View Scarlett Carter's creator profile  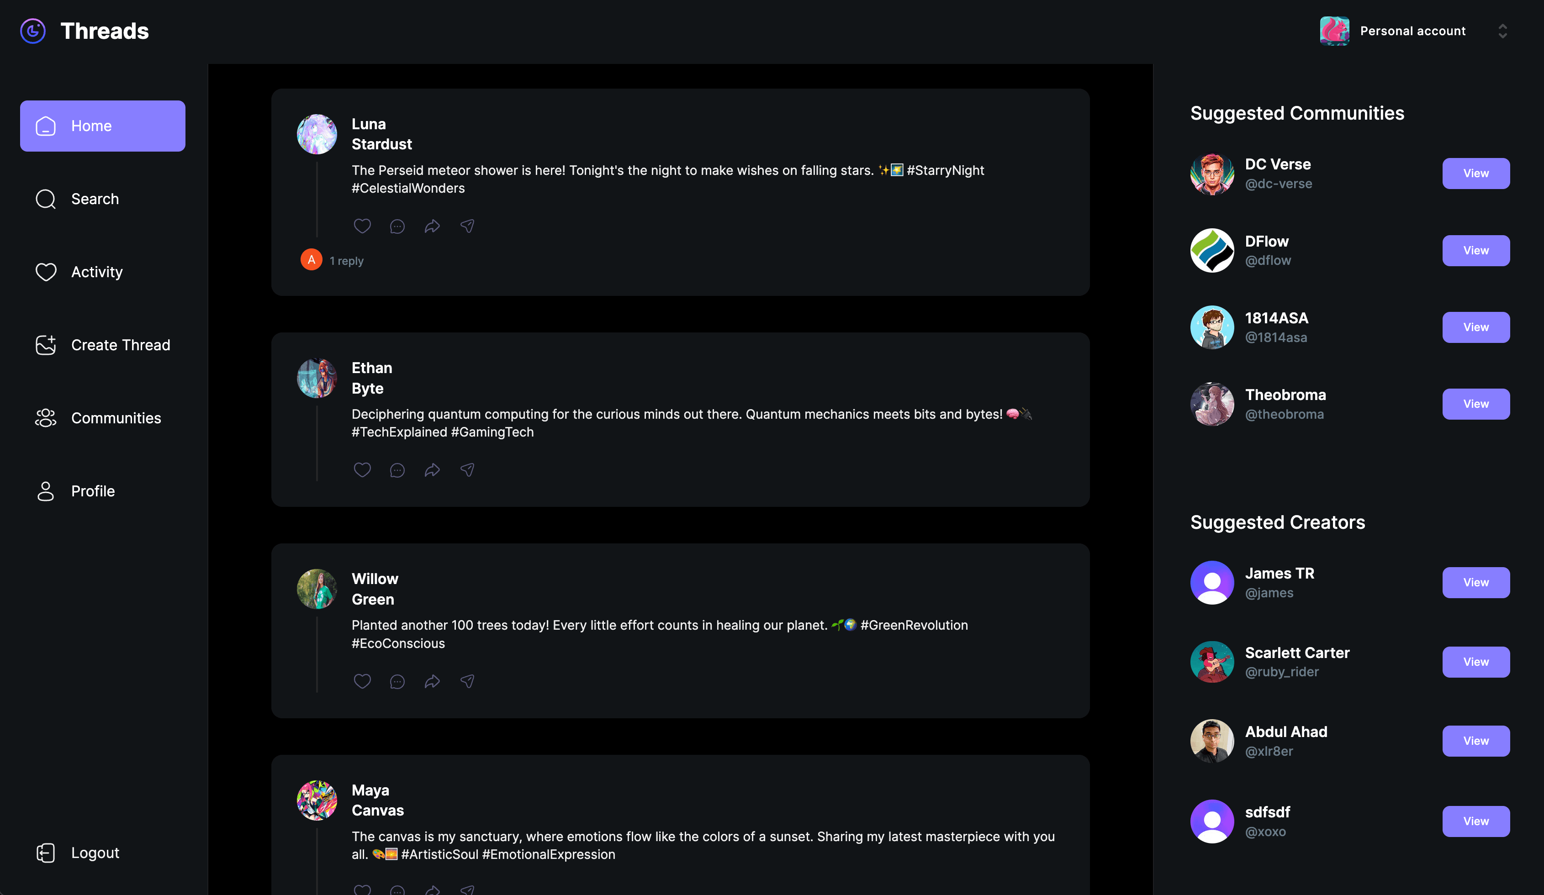coord(1475,662)
